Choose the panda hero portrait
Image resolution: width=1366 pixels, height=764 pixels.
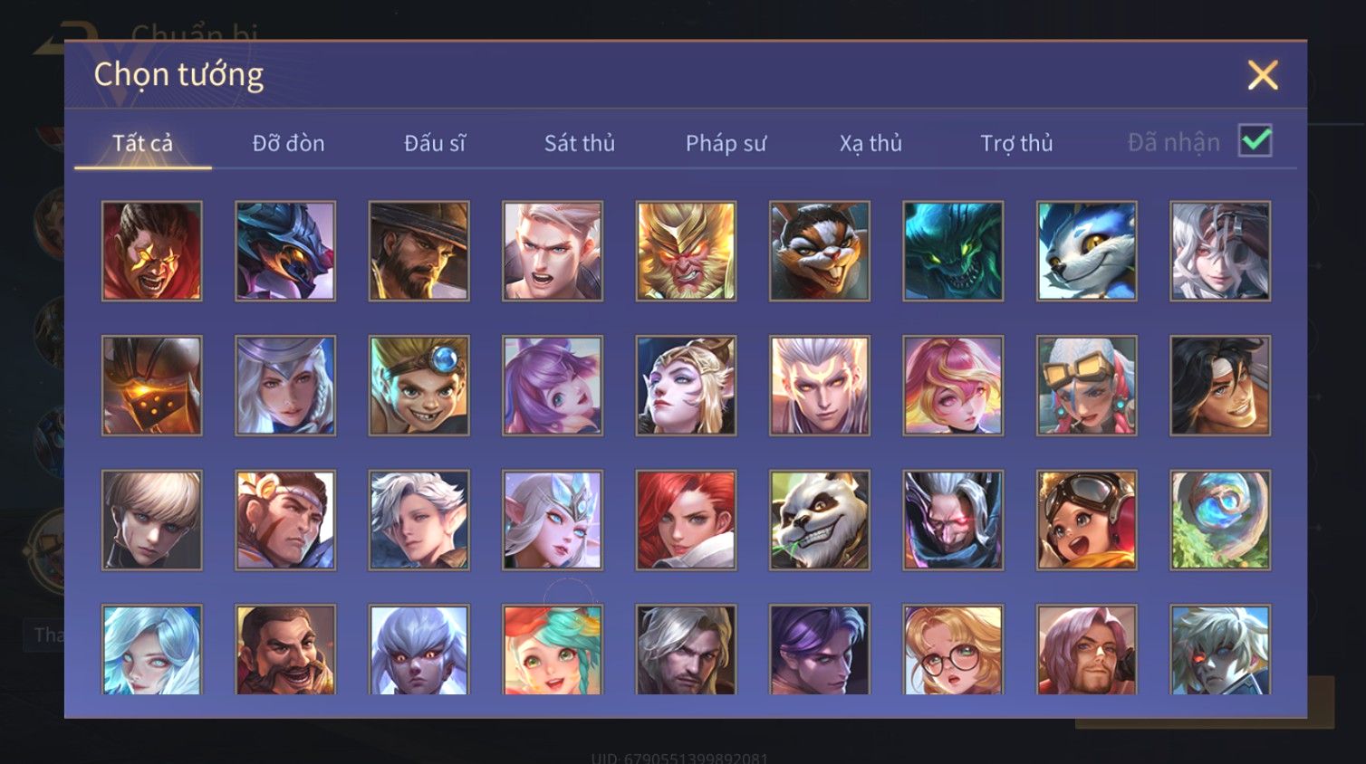coord(820,520)
